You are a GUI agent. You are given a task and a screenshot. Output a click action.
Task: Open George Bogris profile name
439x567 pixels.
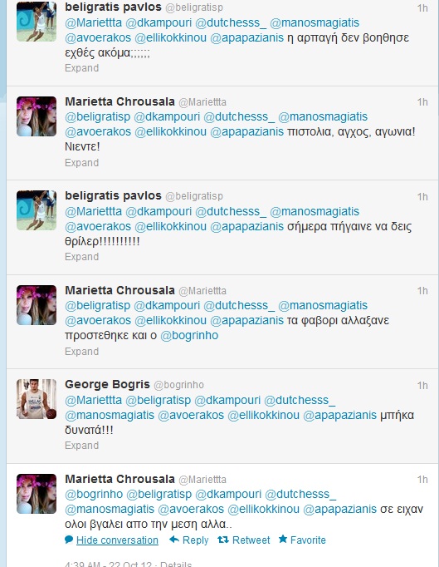coord(107,384)
